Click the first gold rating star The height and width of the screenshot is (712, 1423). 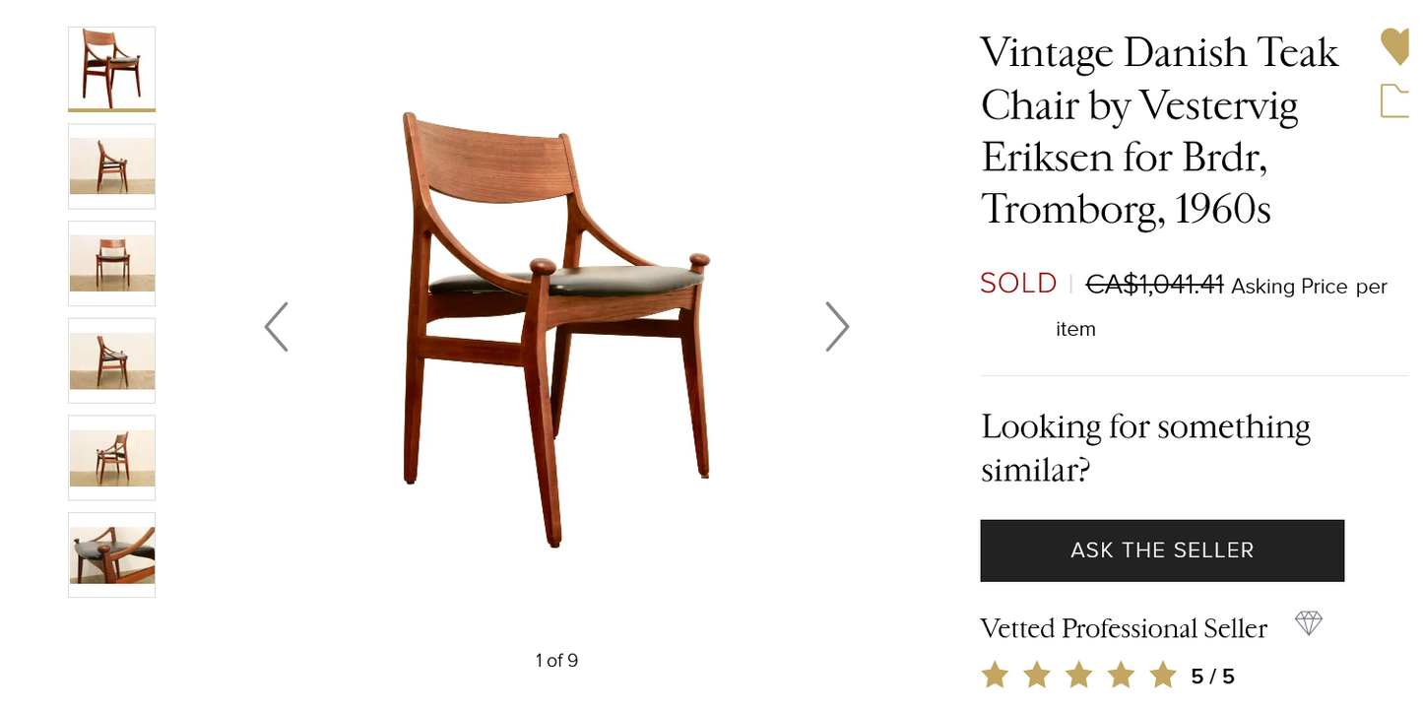pos(995,676)
